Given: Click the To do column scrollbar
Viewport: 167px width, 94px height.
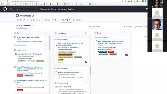Looking at the screenshot, I should tap(50, 43).
